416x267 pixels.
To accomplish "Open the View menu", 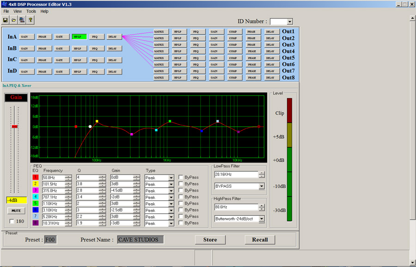I will coord(18,11).
